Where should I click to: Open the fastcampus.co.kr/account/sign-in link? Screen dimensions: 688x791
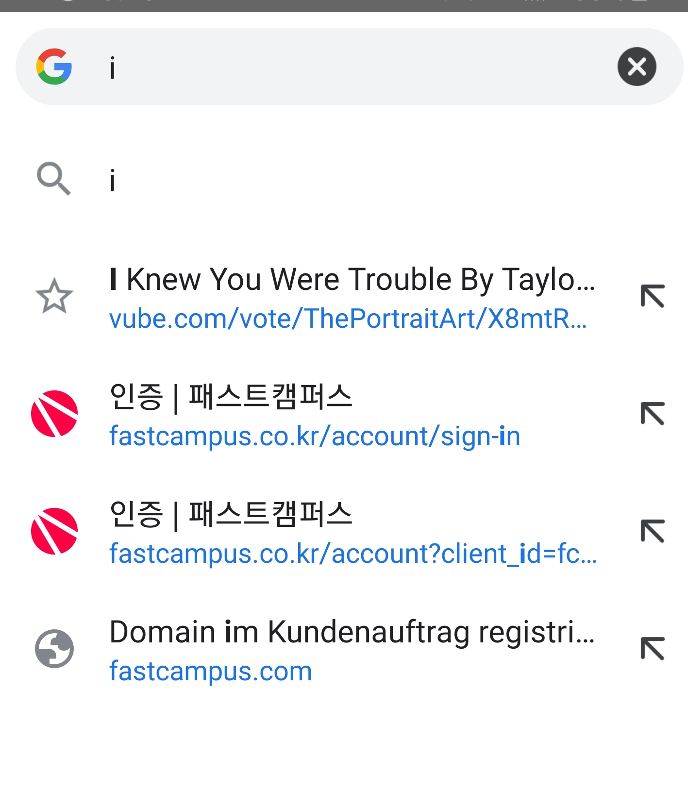pos(314,436)
